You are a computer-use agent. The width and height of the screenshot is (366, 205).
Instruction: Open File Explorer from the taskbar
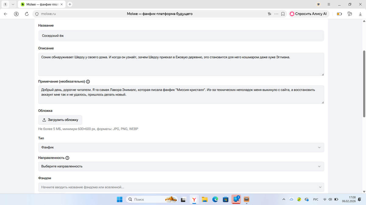[205, 199]
